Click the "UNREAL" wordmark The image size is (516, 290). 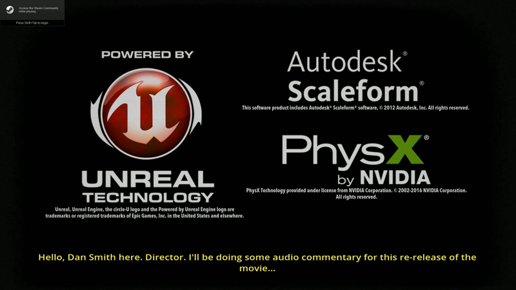(148, 179)
